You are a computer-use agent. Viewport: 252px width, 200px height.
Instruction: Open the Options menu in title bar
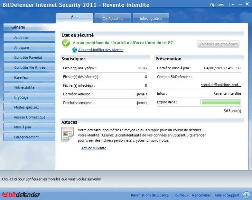click(217, 5)
